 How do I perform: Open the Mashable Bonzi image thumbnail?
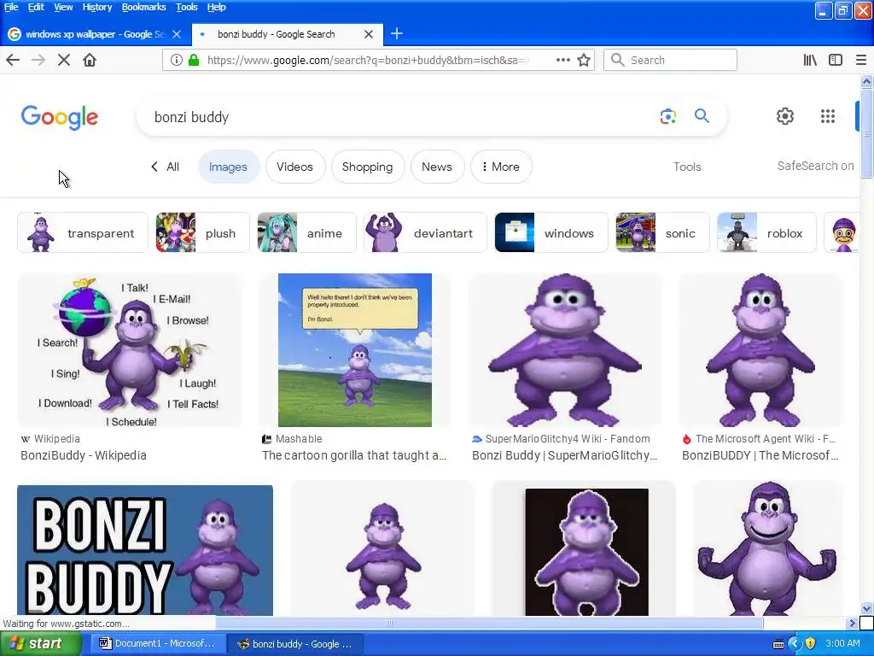[354, 350]
